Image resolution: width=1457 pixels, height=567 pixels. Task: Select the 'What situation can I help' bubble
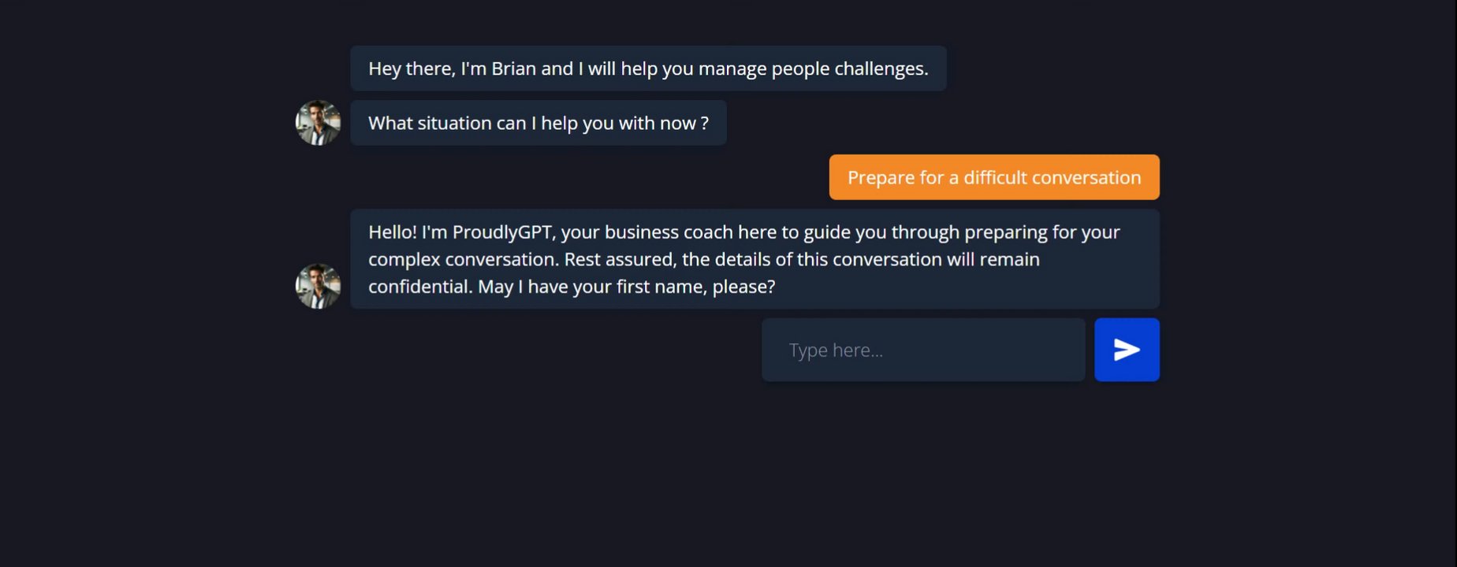538,123
